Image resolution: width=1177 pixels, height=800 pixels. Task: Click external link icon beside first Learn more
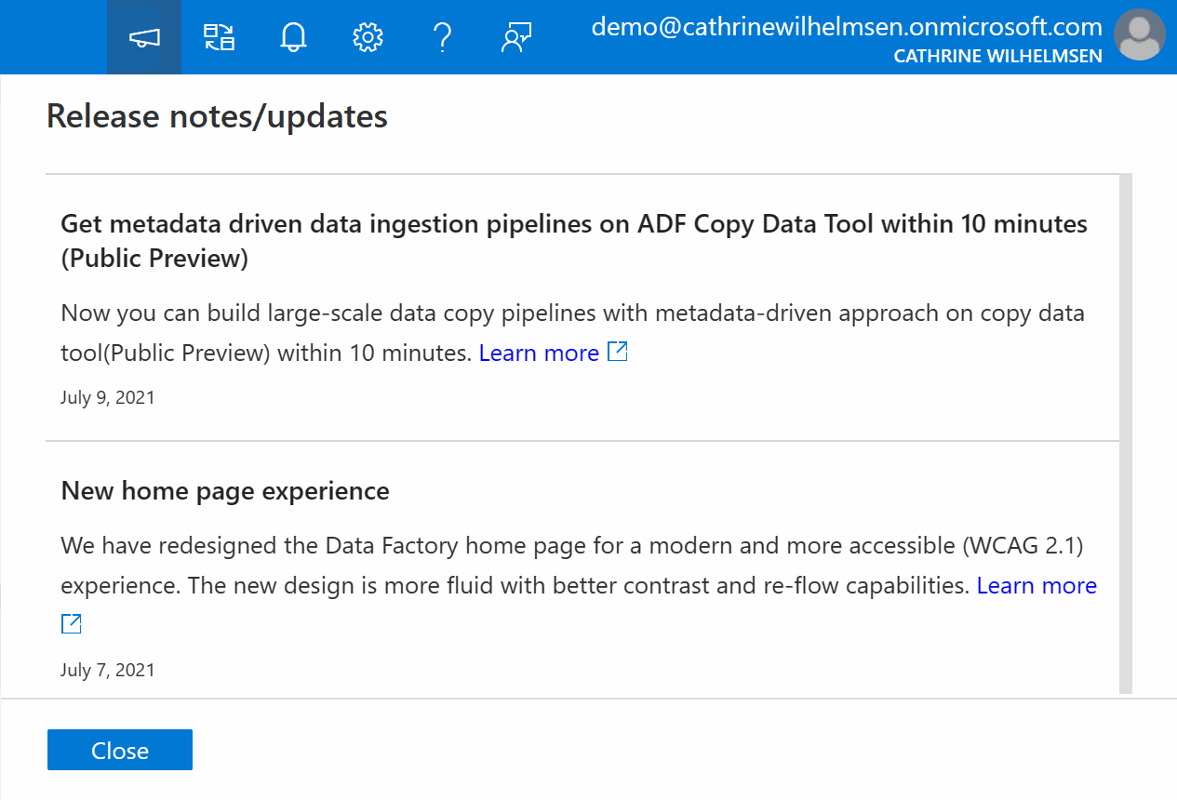[618, 352]
